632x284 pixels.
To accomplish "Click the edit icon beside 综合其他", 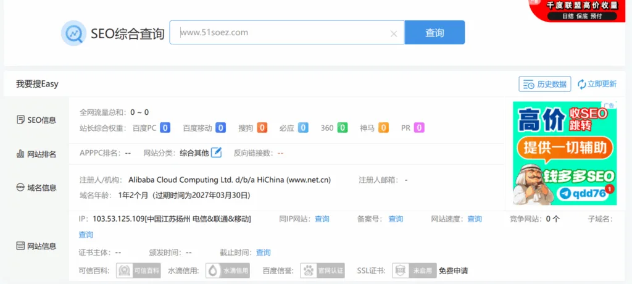I will [x=216, y=152].
